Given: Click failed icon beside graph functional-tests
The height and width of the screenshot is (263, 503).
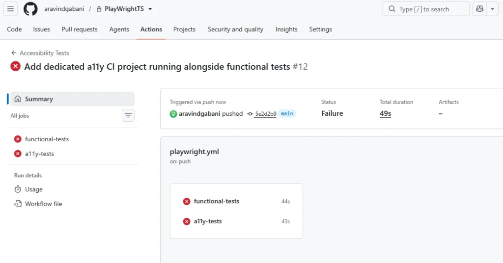Looking at the screenshot, I should click(187, 202).
